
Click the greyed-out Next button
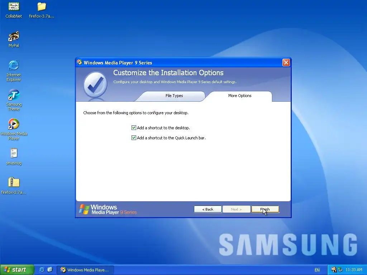236,209
